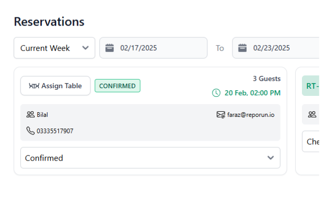This screenshot has height=204, width=329.
Task: Click the calendar icon beside 02/17/2025
Action: click(109, 48)
